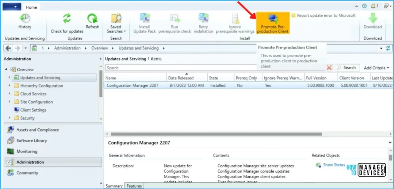Clear search with red X
Image resolution: width=394 pixels, height=189 pixels.
(x=329, y=67)
